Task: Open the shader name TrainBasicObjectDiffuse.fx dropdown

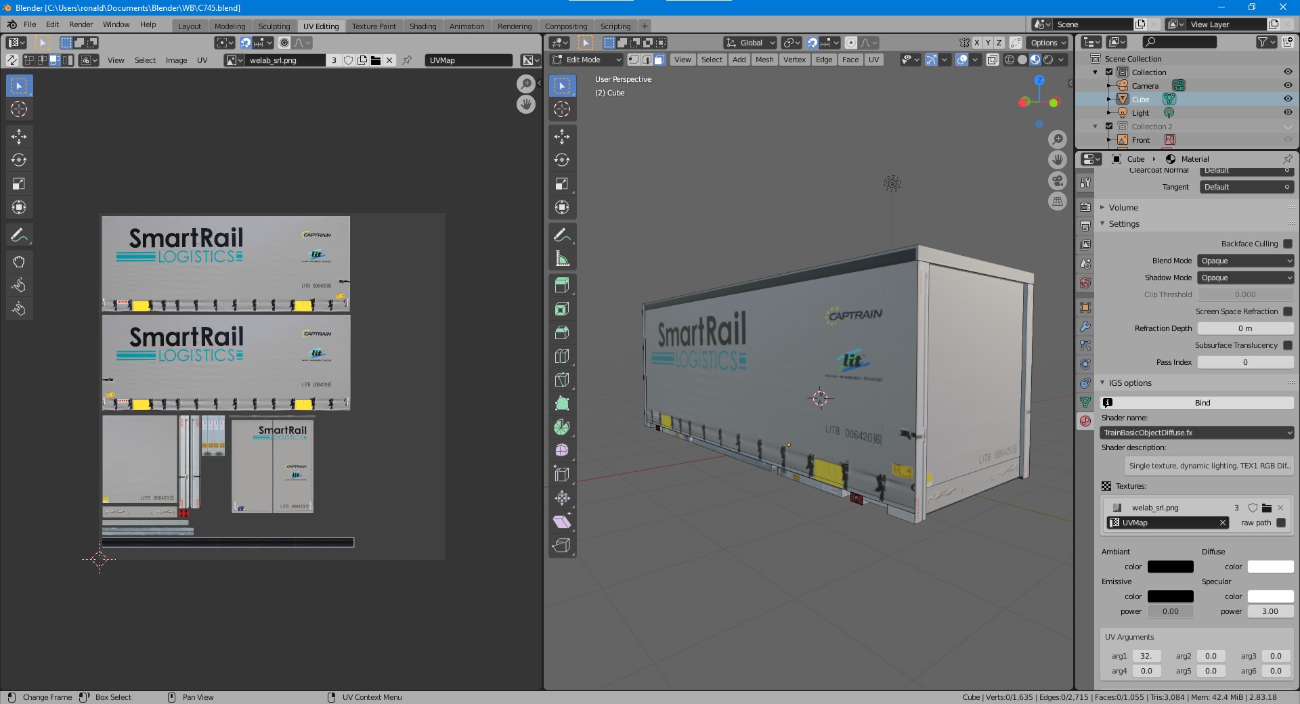Action: pos(1196,433)
